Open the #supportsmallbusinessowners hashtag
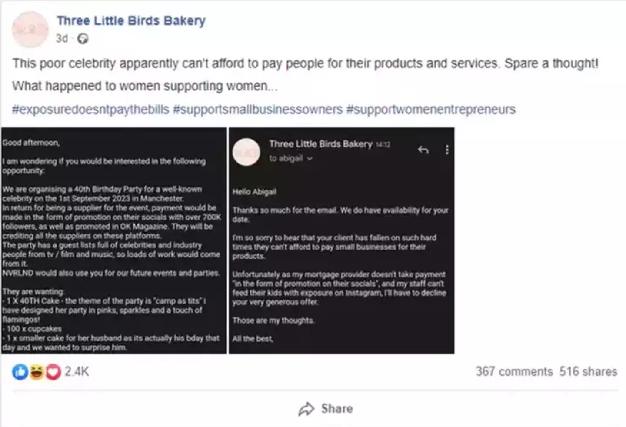Viewport: 626px width, 427px height. (x=256, y=109)
